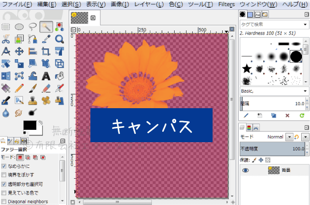310x205 pixels.
Task: Select the Warp Transform tool
Action: pos(33,76)
